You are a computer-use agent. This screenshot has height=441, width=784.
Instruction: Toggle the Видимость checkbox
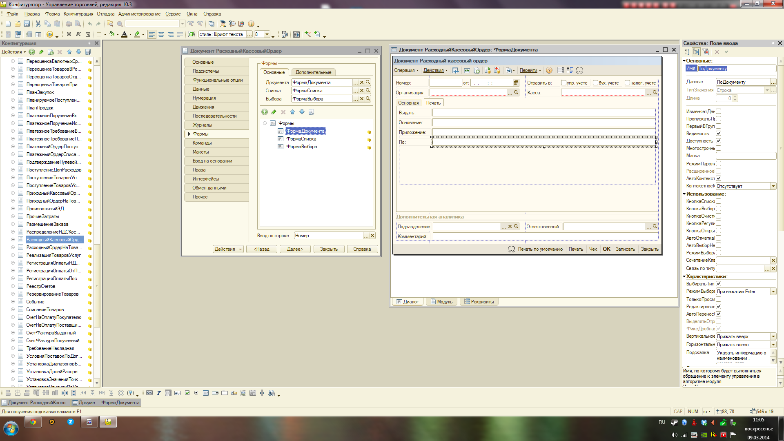(719, 134)
